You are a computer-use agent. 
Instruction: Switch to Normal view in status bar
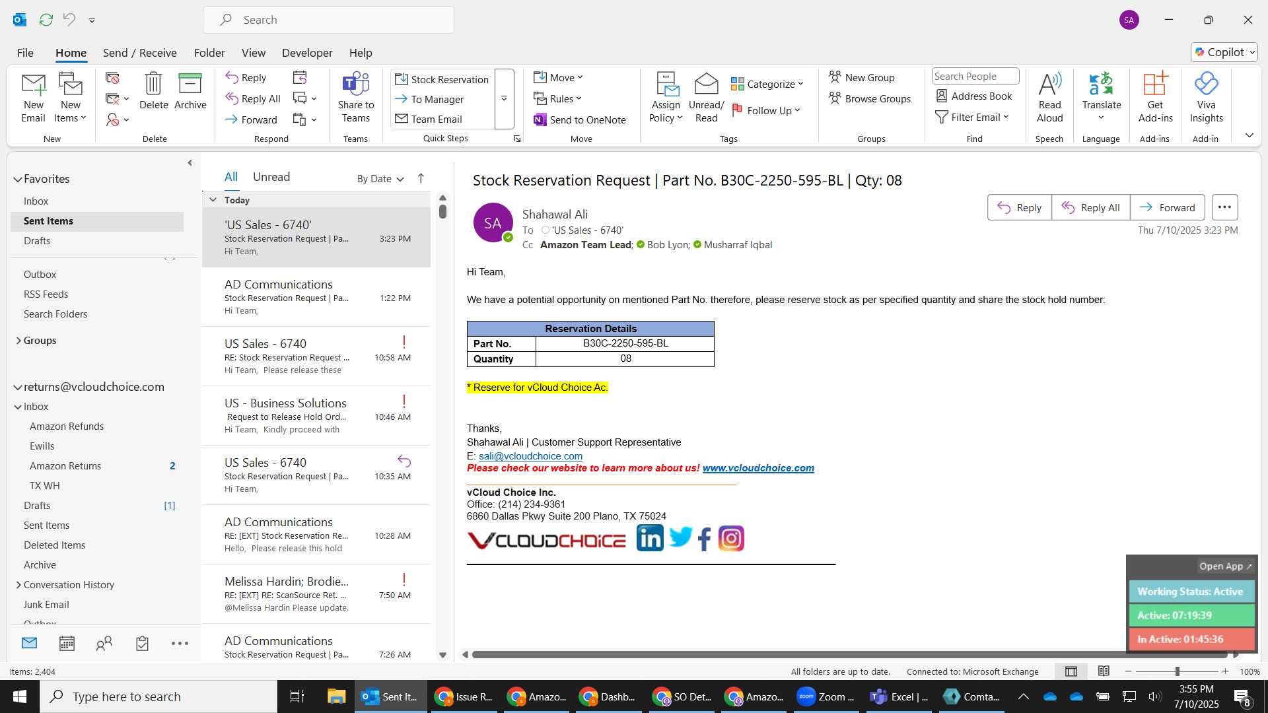click(1071, 671)
